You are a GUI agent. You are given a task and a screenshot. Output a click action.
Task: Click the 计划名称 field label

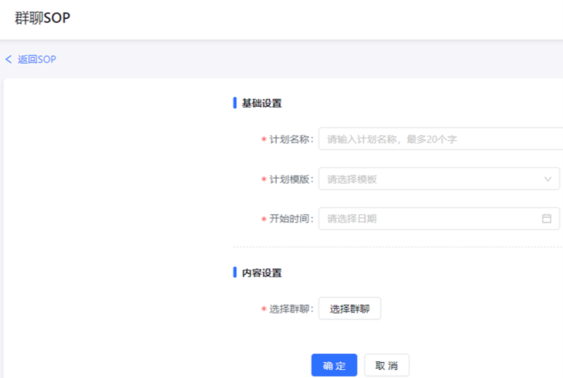291,140
